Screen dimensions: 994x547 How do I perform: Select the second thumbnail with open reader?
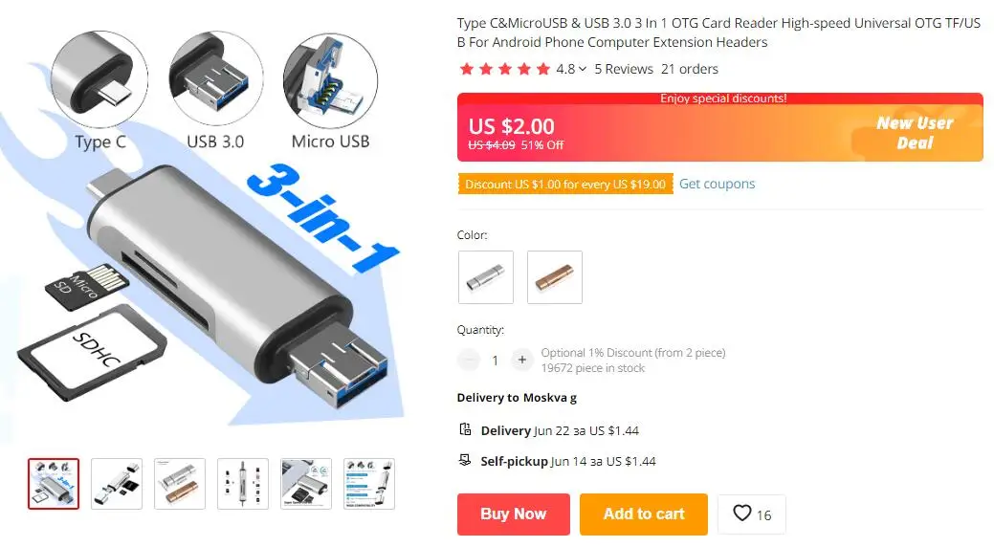pos(117,484)
